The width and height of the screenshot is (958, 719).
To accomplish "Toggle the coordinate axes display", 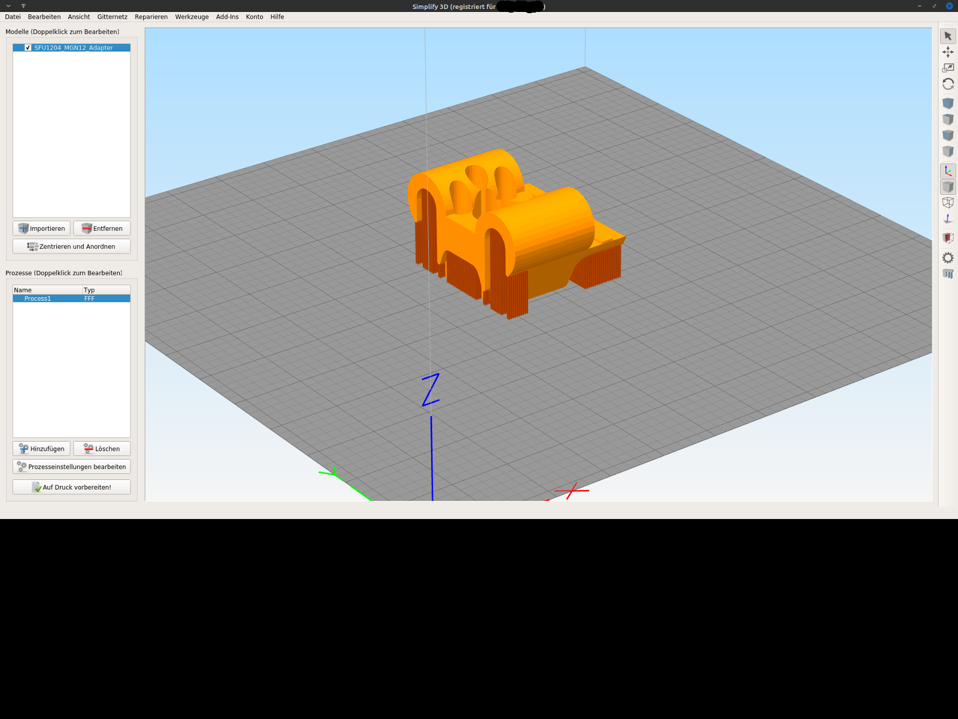I will pos(948,171).
